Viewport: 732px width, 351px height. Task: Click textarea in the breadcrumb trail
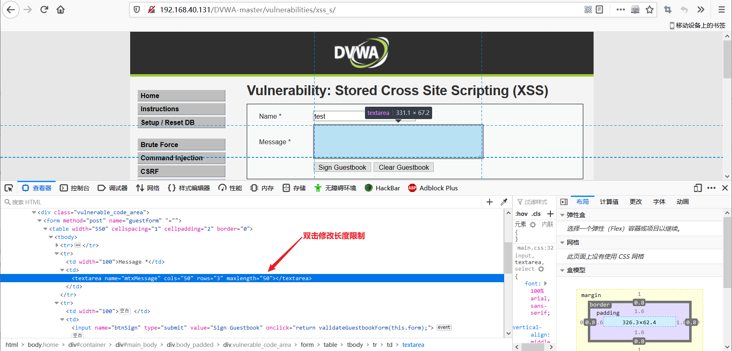click(413, 345)
